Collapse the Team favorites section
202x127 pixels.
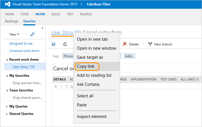tap(7, 91)
